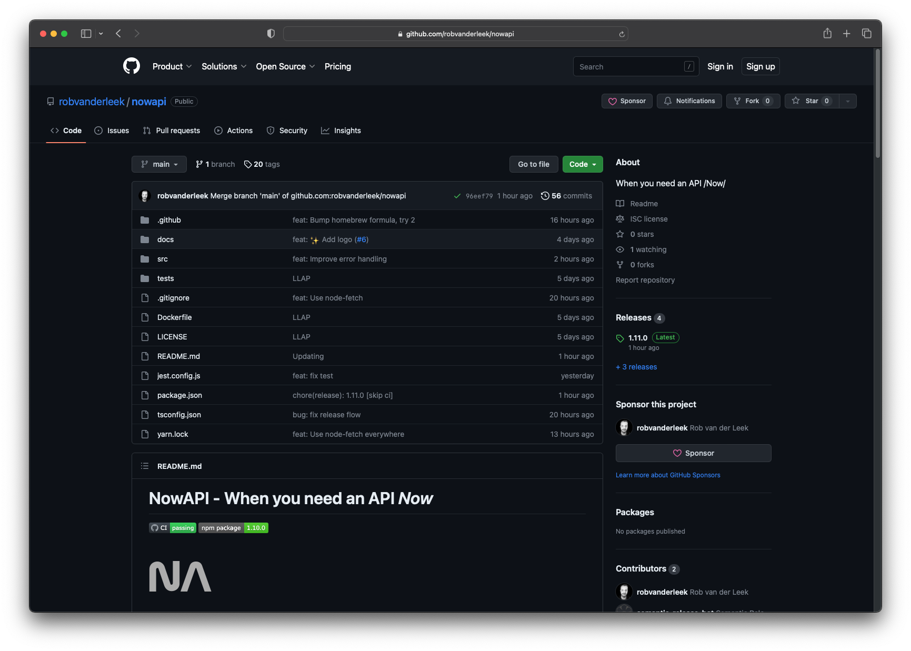Open a new Safari tab
This screenshot has height=651, width=911.
pyautogui.click(x=847, y=34)
